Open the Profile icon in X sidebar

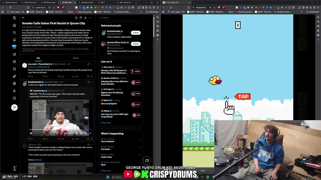coord(14,91)
